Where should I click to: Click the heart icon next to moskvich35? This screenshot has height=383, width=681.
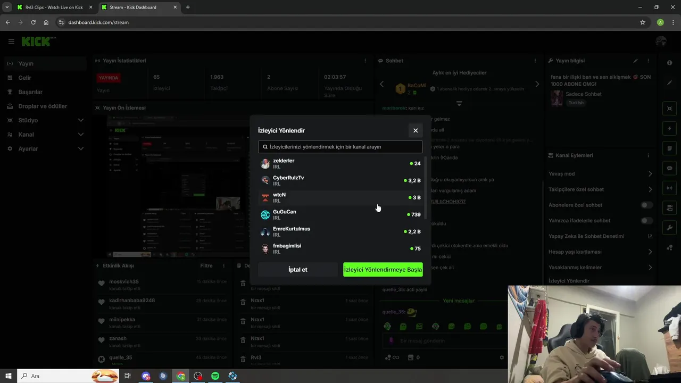pos(102,284)
